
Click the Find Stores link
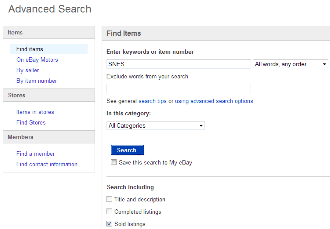pos(31,122)
